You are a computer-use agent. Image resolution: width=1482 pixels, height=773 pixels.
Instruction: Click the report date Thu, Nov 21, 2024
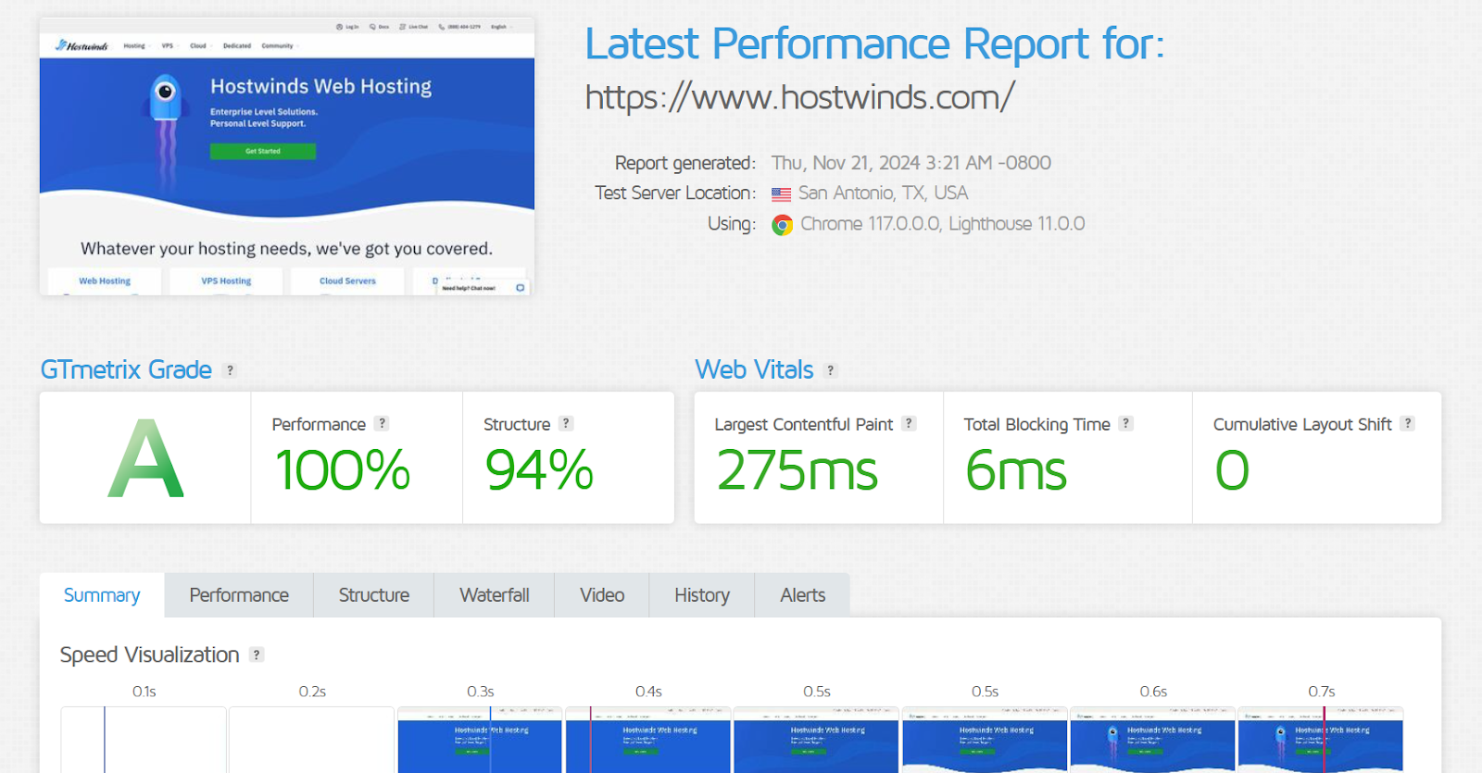coord(911,163)
